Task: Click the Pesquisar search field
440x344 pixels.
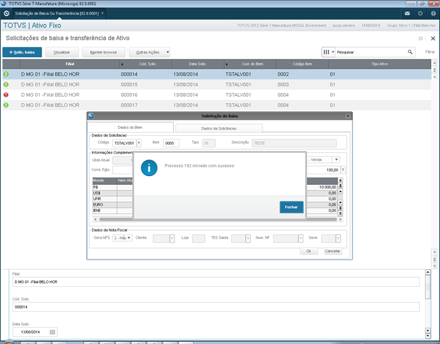Action: tap(371, 52)
